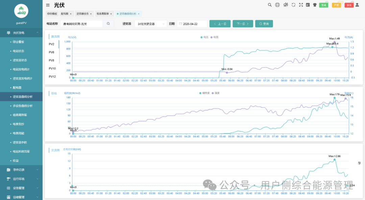Open 逆变器发电统计 in the sidebar

[23, 78]
